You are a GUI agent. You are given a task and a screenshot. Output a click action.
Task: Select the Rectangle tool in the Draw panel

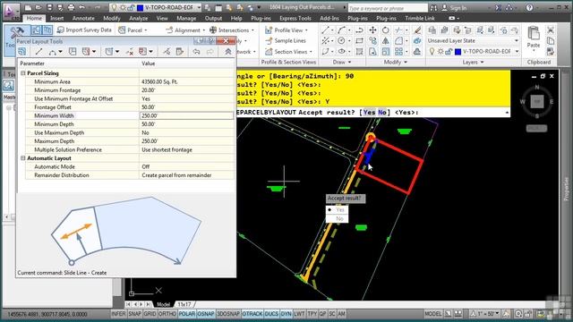[360, 41]
